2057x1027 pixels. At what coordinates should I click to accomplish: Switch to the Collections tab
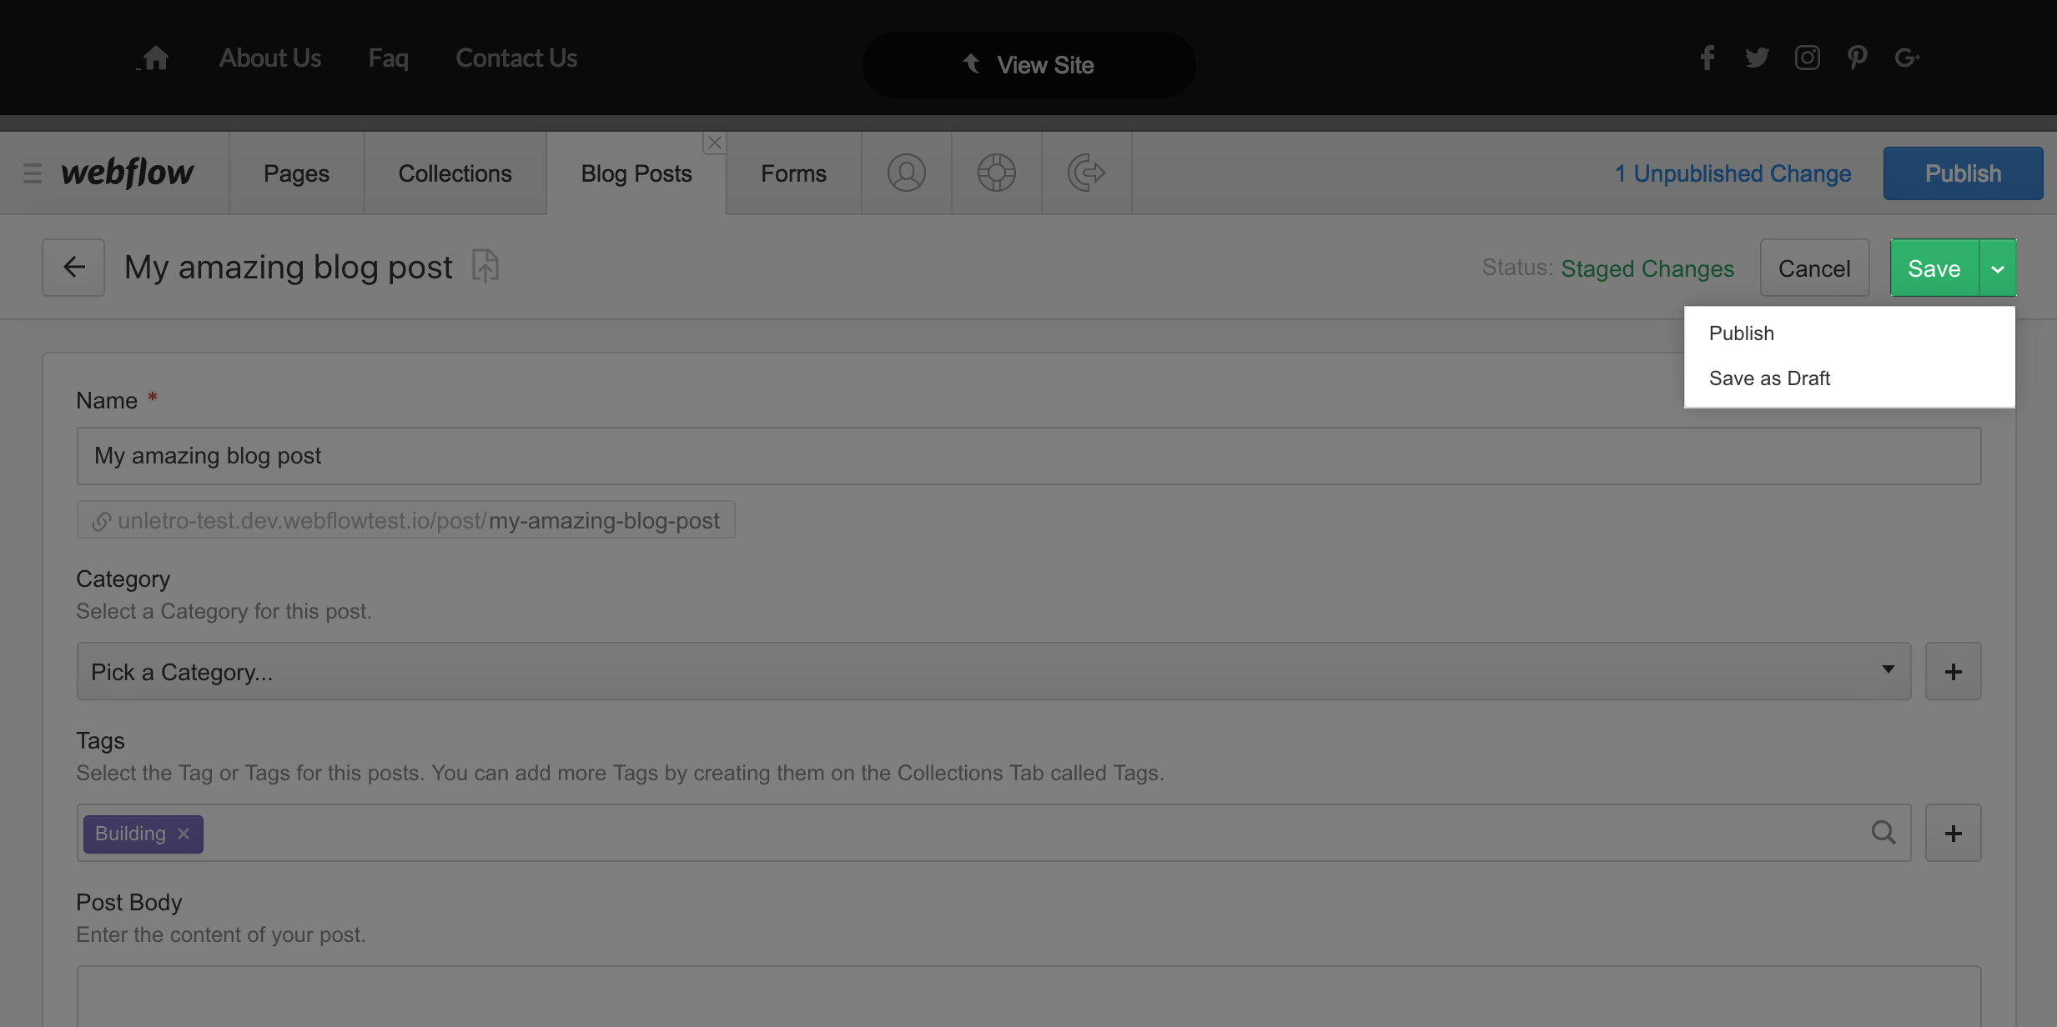[455, 173]
